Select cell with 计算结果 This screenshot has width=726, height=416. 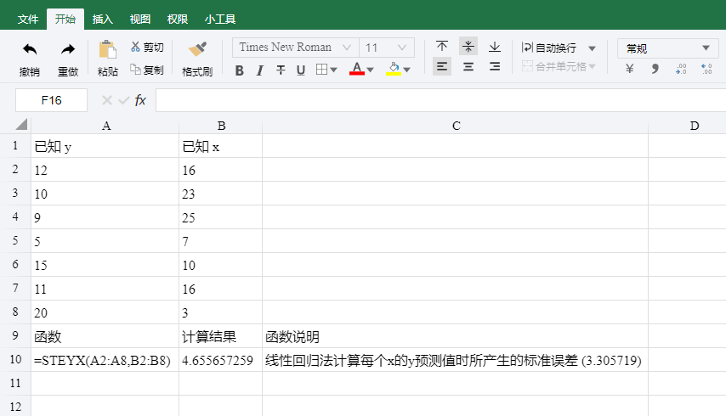221,336
